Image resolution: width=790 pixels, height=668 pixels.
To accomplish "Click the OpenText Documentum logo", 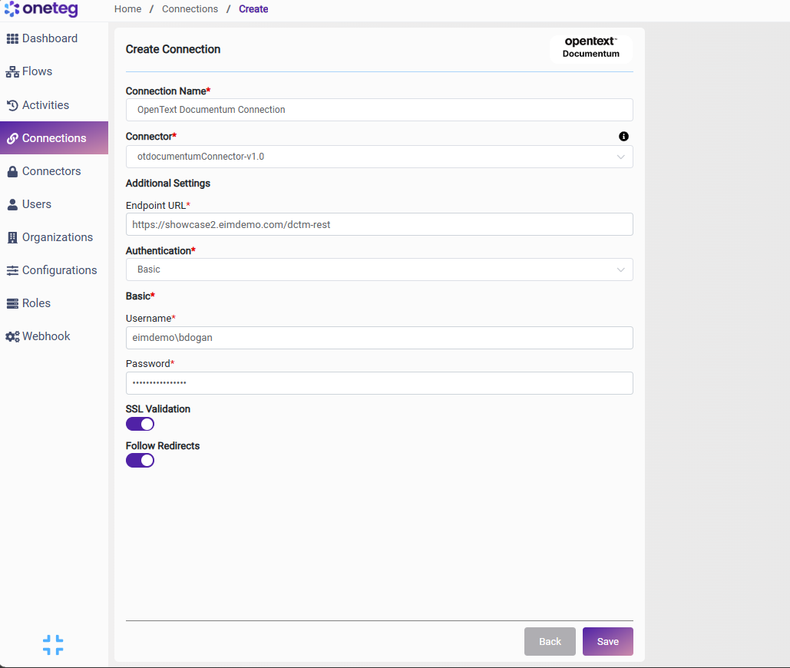I will pos(591,47).
